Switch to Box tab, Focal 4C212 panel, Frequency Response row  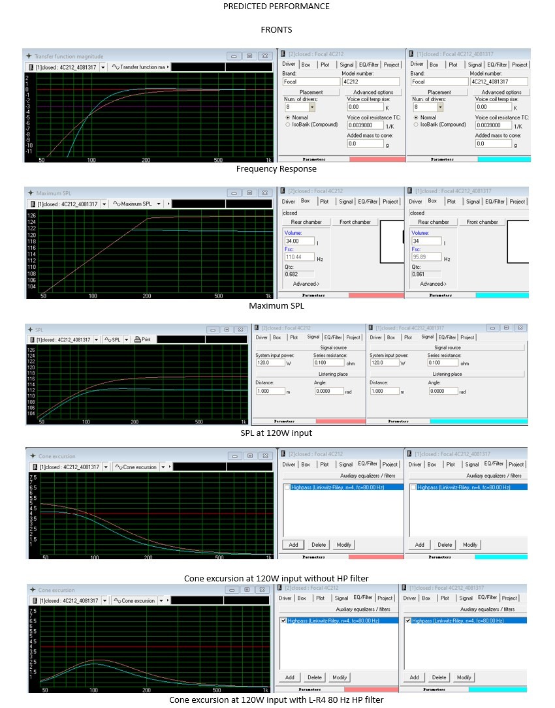pyautogui.click(x=306, y=65)
